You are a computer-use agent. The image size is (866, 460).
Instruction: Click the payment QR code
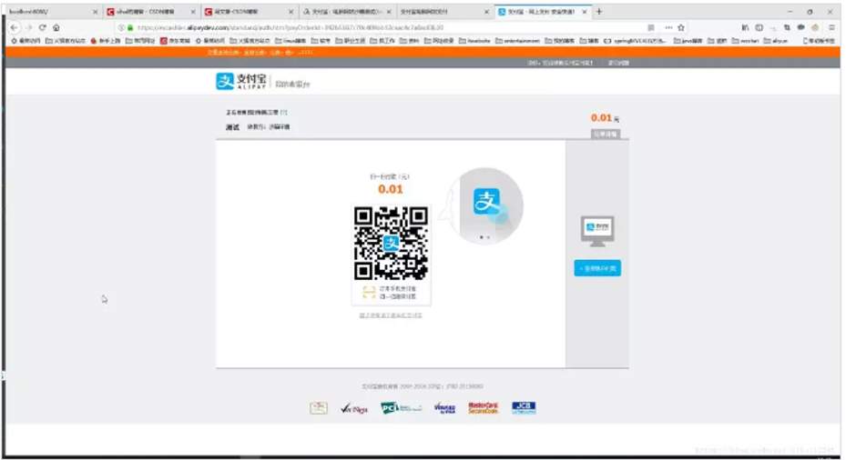pyautogui.click(x=391, y=244)
